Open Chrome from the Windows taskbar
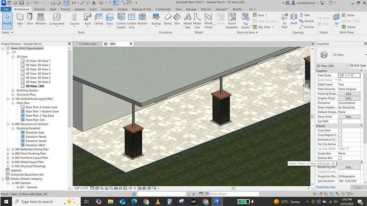367x206 pixels. (146, 201)
